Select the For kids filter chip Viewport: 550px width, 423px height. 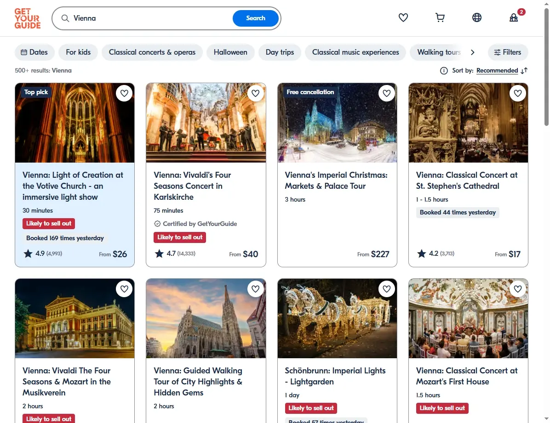(x=78, y=52)
